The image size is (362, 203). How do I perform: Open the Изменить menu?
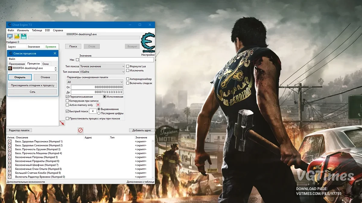click(x=23, y=30)
